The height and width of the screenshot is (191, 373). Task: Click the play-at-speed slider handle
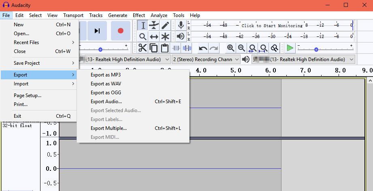[x=316, y=49]
